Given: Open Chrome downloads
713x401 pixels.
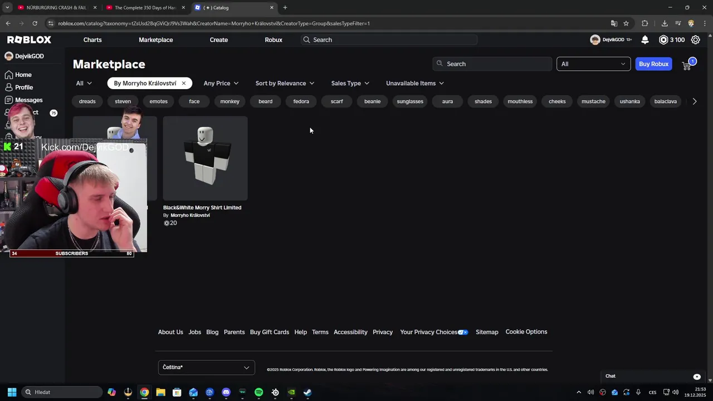Looking at the screenshot, I should (x=665, y=23).
